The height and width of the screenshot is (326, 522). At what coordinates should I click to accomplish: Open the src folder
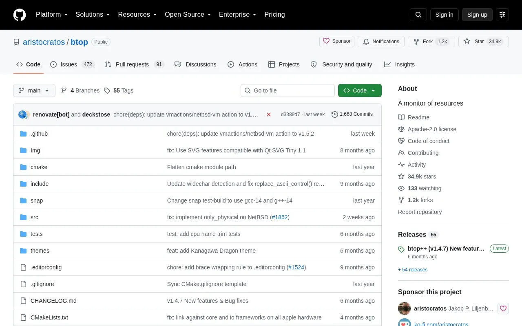(34, 217)
